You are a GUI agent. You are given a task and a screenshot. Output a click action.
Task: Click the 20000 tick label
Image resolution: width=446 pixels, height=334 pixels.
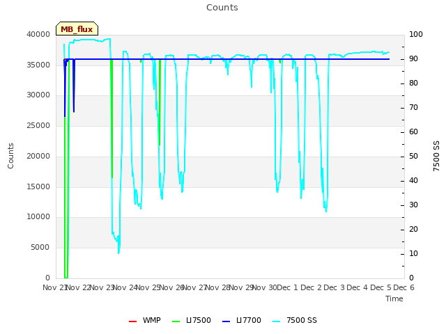(x=38, y=156)
